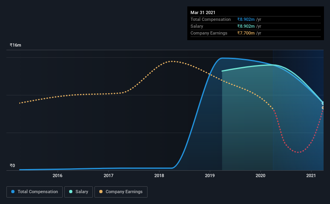Click the Mar 31 2021 tooltip date
The image size is (330, 204).
tap(203, 12)
